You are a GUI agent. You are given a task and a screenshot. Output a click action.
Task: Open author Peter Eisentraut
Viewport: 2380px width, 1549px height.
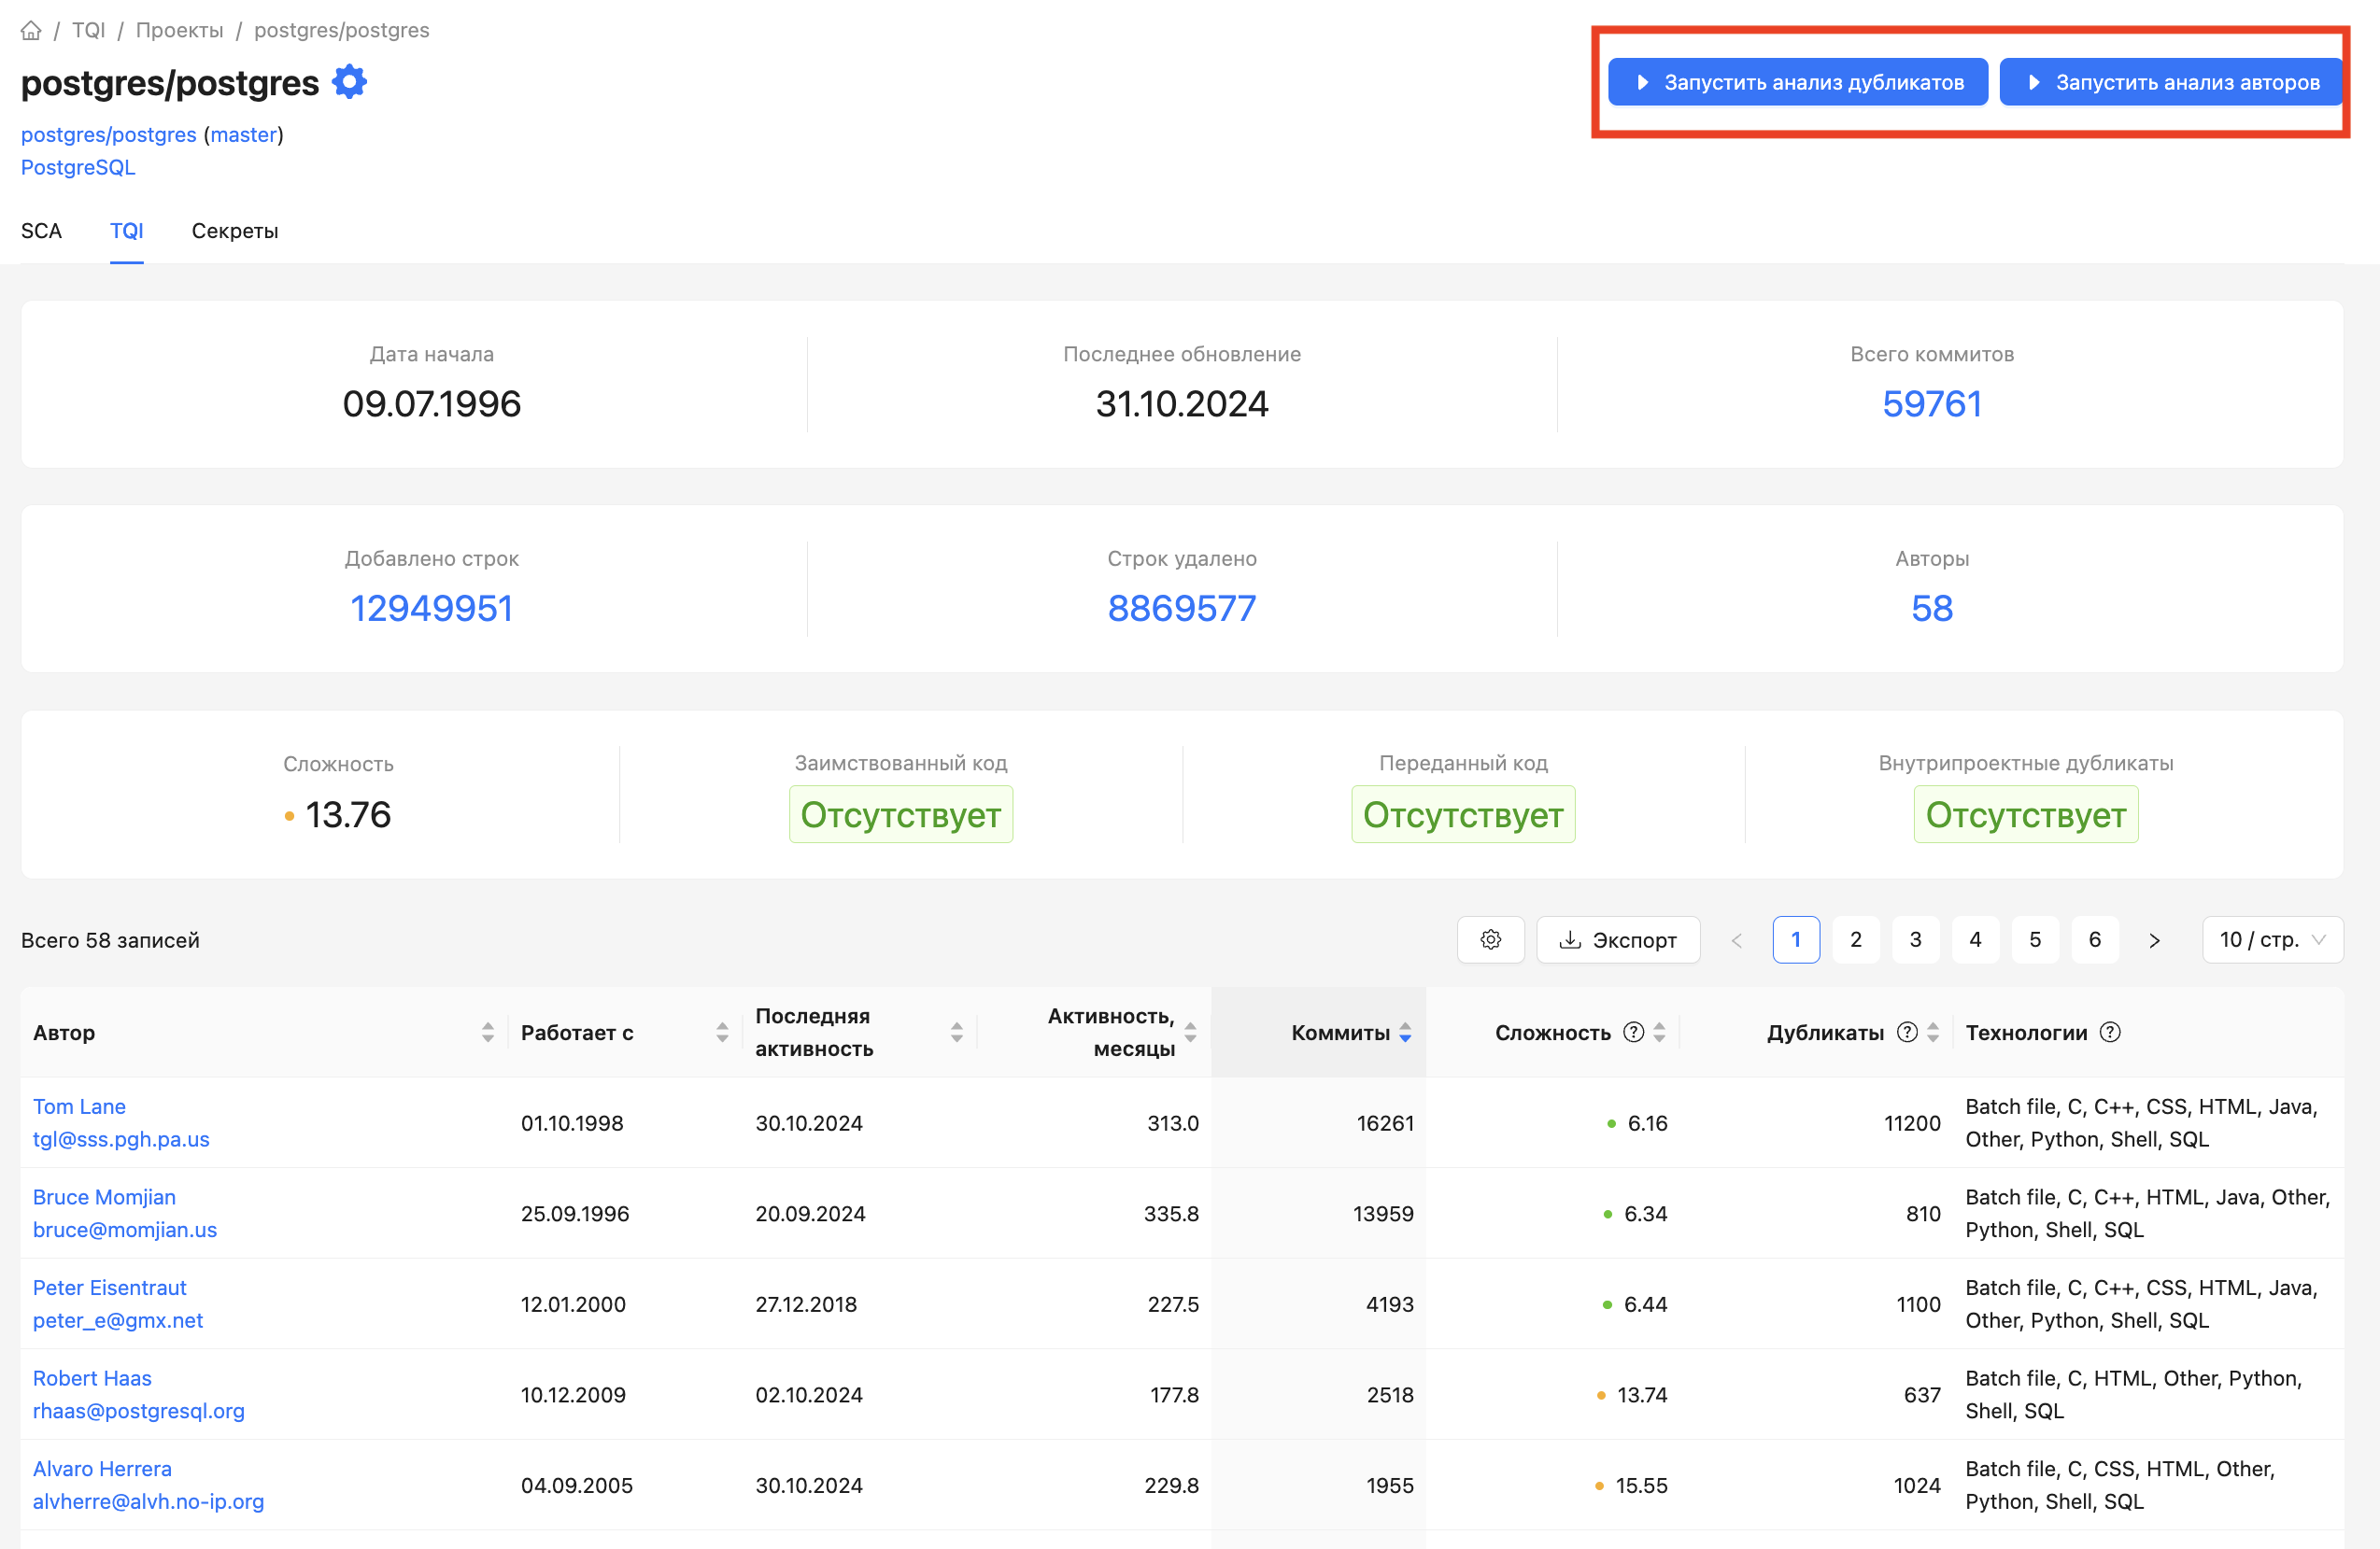(x=110, y=1288)
